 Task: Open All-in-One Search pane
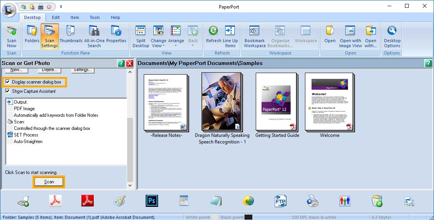(x=94, y=36)
